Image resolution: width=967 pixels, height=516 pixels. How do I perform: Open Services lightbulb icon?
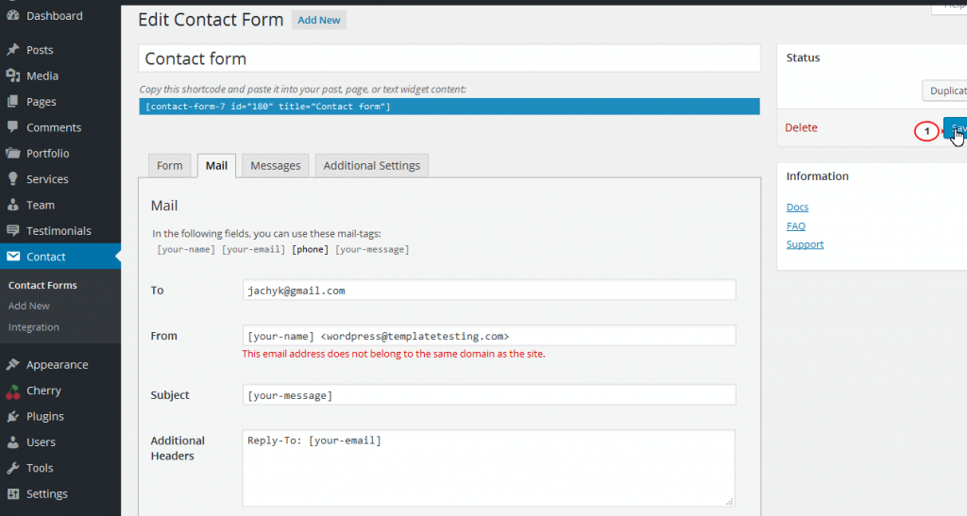tap(13, 179)
